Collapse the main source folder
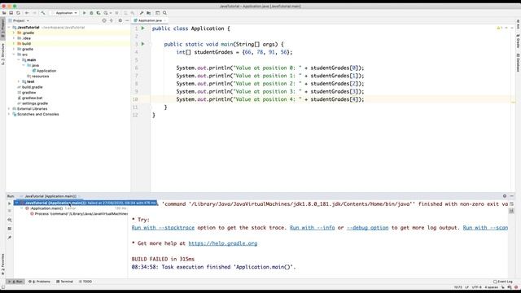Image resolution: width=521 pixels, height=293 pixels. tap(19, 59)
